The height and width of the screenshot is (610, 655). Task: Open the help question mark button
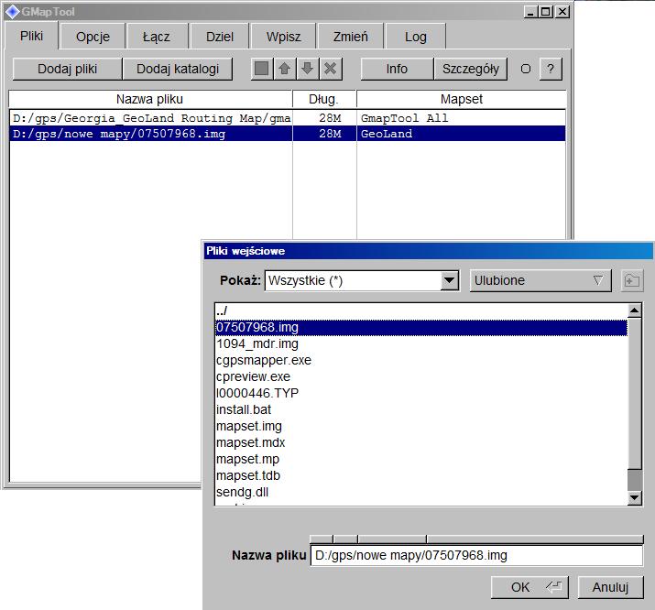(x=551, y=69)
